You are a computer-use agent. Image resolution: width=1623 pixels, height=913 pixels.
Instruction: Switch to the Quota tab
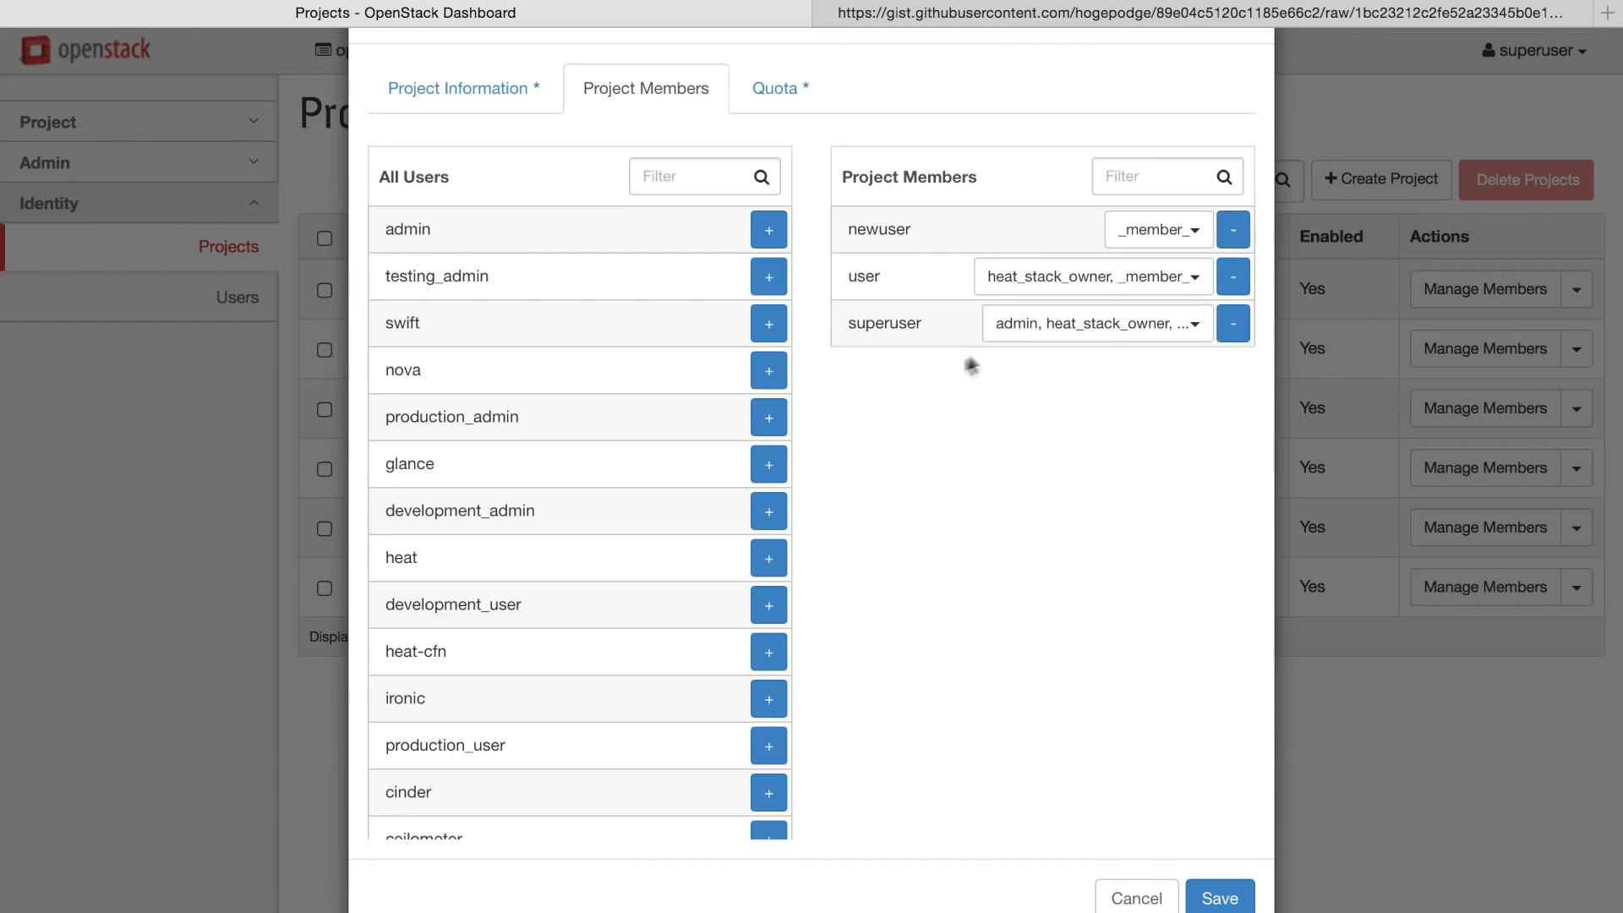[x=780, y=89]
